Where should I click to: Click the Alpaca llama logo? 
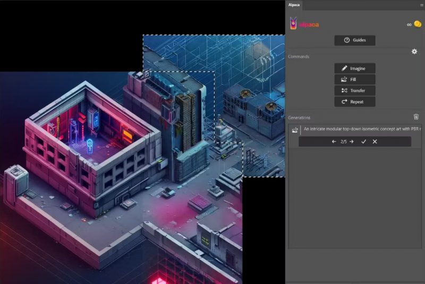pyautogui.click(x=293, y=23)
